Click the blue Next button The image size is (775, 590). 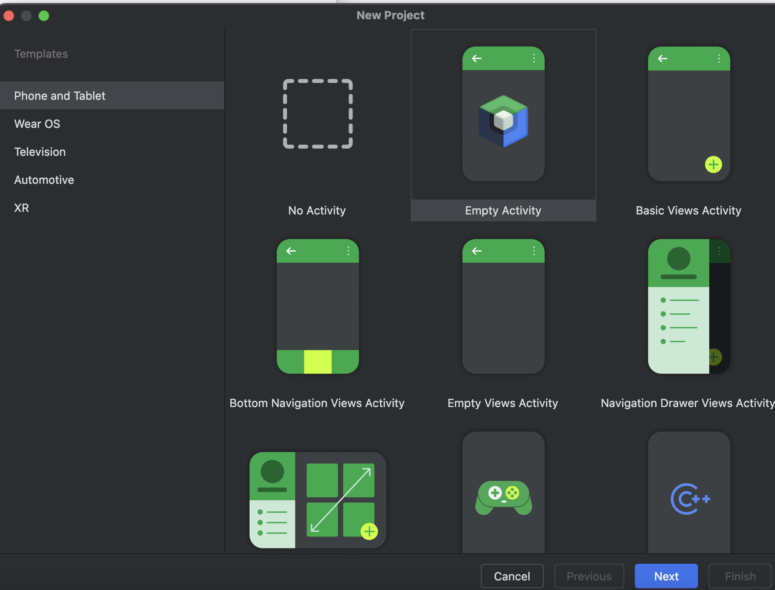tap(666, 576)
